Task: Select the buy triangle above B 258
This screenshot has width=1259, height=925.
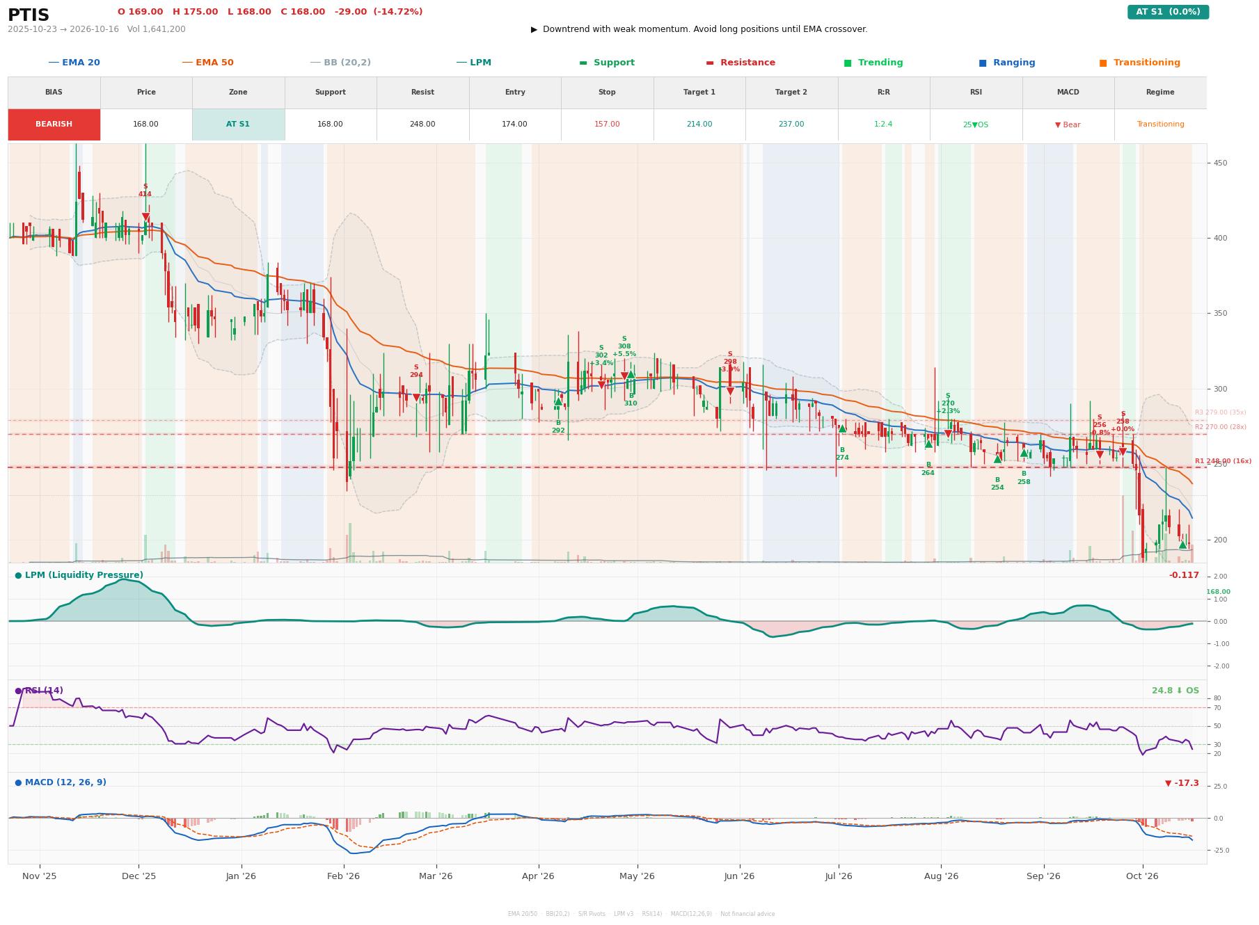Action: [x=1024, y=453]
